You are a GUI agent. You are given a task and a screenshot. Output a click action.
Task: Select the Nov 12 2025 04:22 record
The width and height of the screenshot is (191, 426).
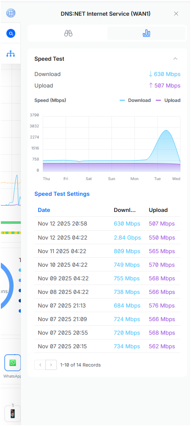[x=107, y=238]
